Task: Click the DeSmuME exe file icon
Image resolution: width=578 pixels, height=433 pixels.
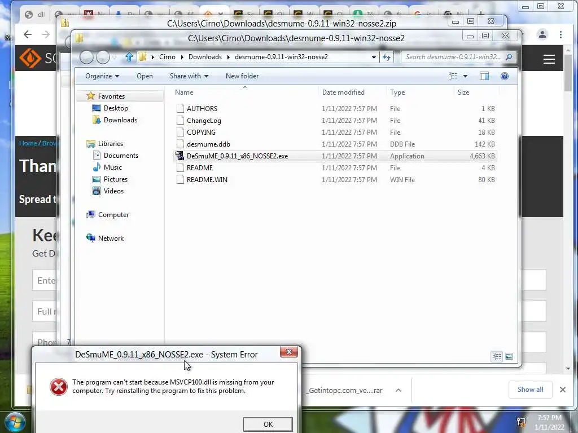Action: pos(179,156)
